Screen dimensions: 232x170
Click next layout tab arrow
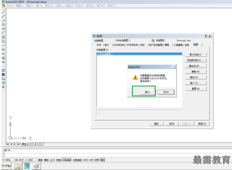pyautogui.click(x=14, y=144)
